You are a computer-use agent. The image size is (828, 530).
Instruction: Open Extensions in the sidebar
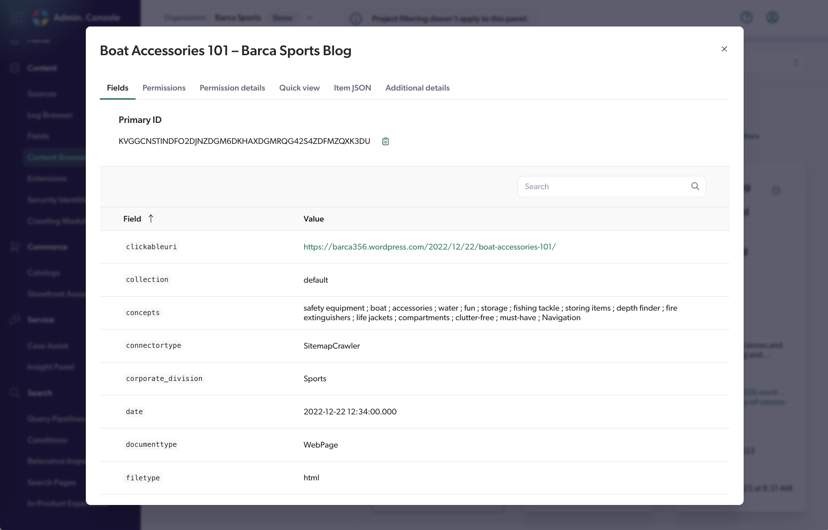click(47, 179)
